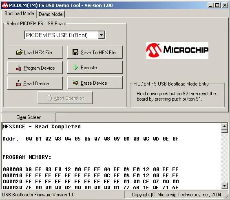The width and height of the screenshot is (230, 200).
Task: Click the Microchip title bar application icon
Action: 5,5
